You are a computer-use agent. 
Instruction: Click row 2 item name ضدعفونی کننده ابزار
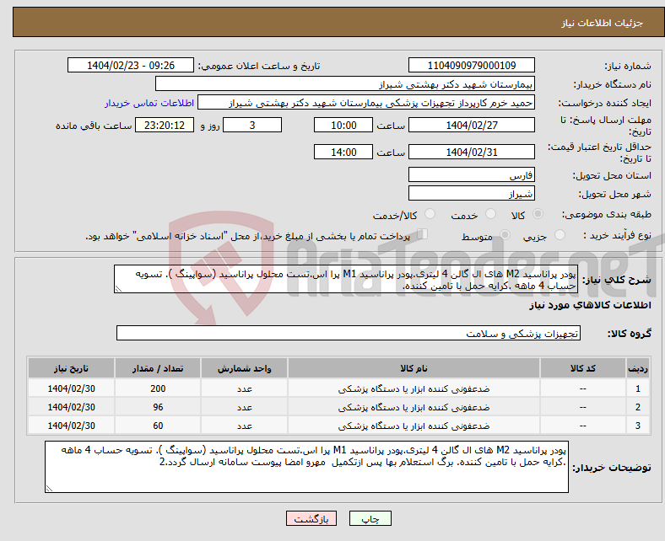click(414, 407)
